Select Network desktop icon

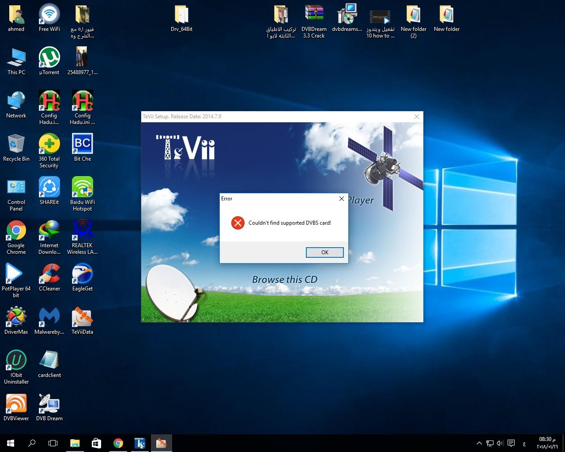point(16,105)
